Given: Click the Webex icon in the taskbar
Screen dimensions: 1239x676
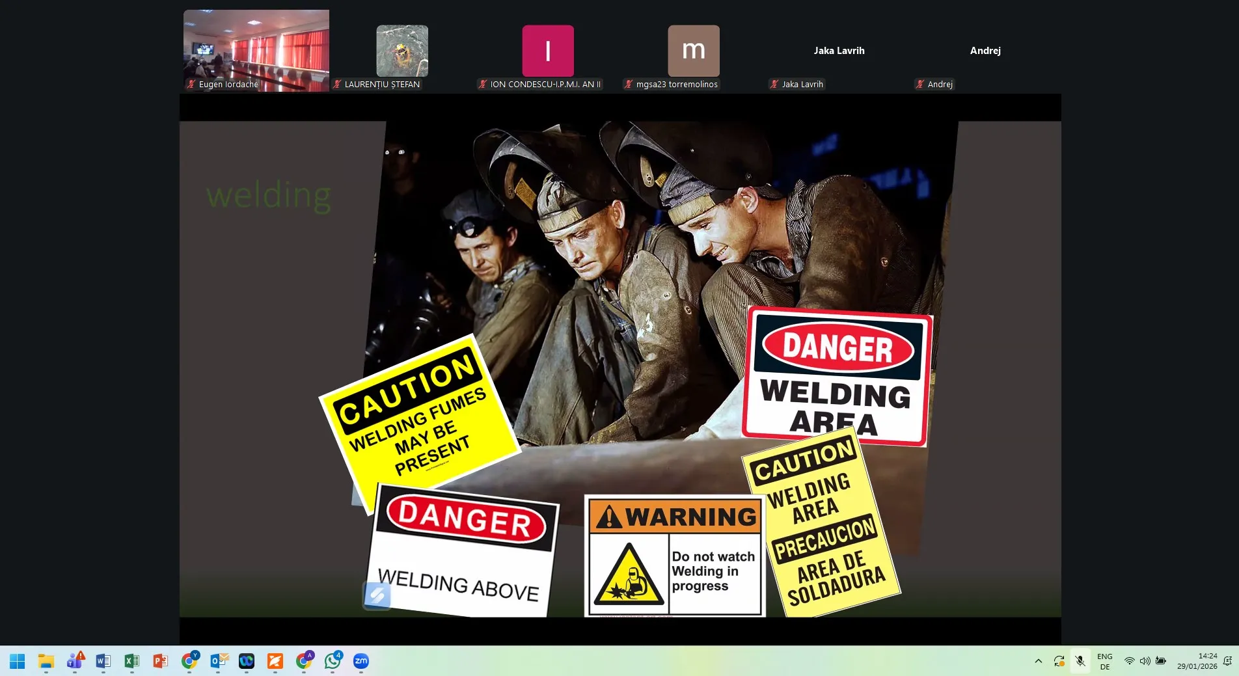Looking at the screenshot, I should click(247, 661).
